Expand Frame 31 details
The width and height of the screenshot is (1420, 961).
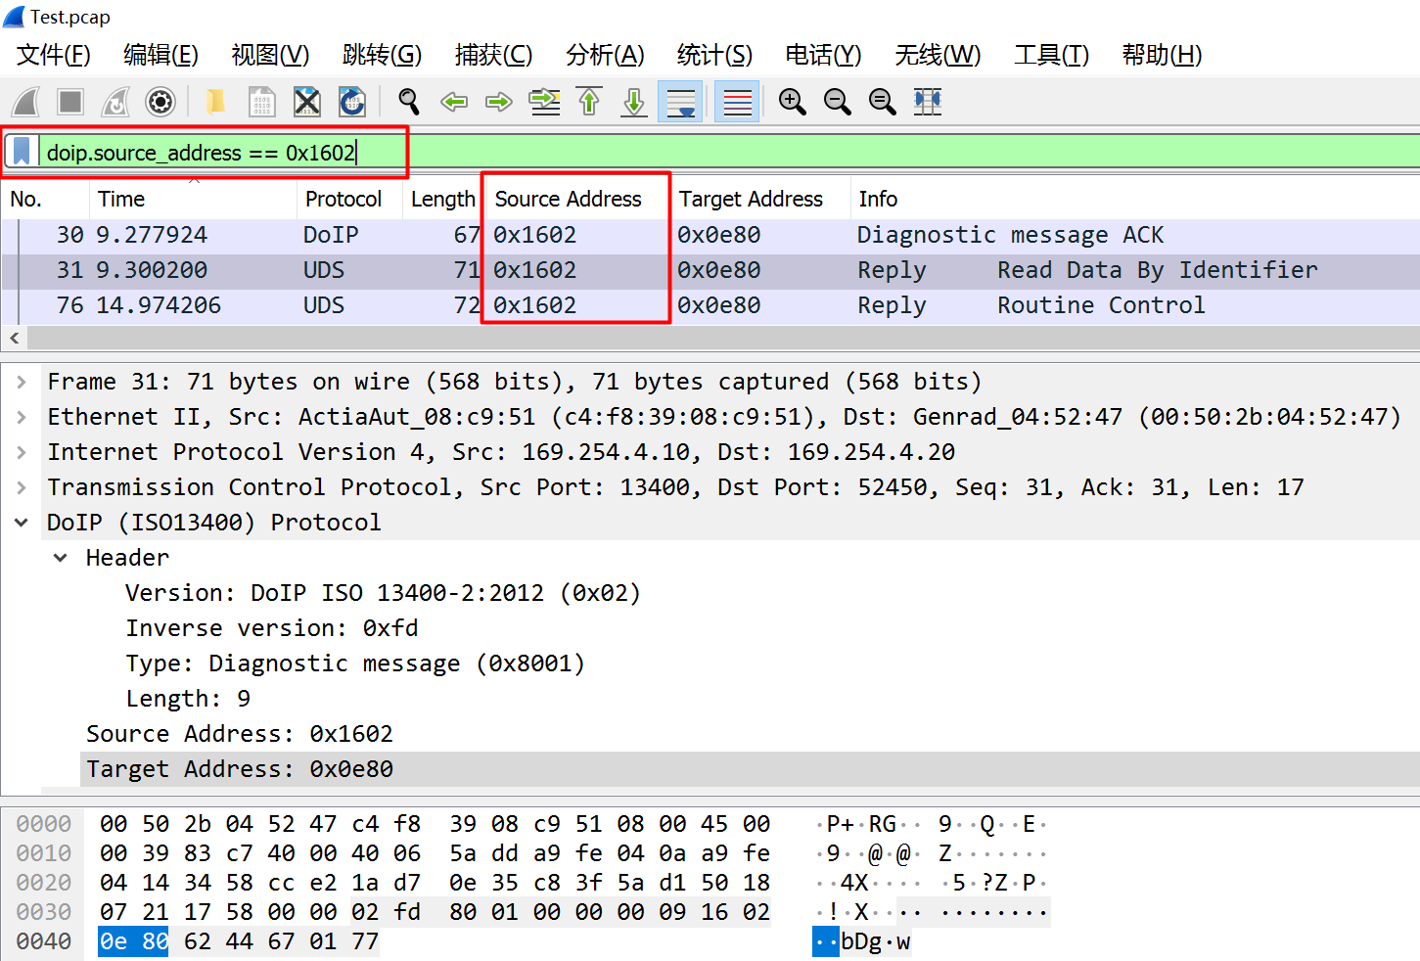[x=22, y=381]
